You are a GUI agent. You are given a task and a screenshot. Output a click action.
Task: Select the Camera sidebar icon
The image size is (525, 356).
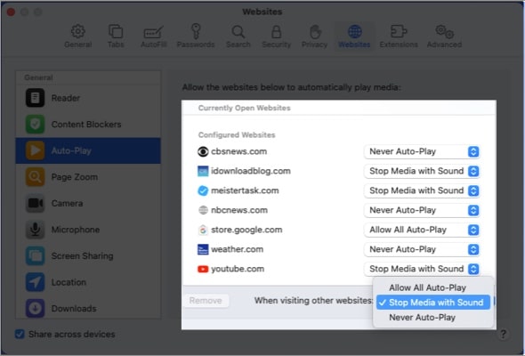(x=36, y=203)
